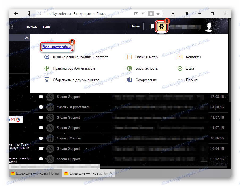Go back with the browser arrow
The width and height of the screenshot is (240, 186).
pyautogui.click(x=16, y=14)
